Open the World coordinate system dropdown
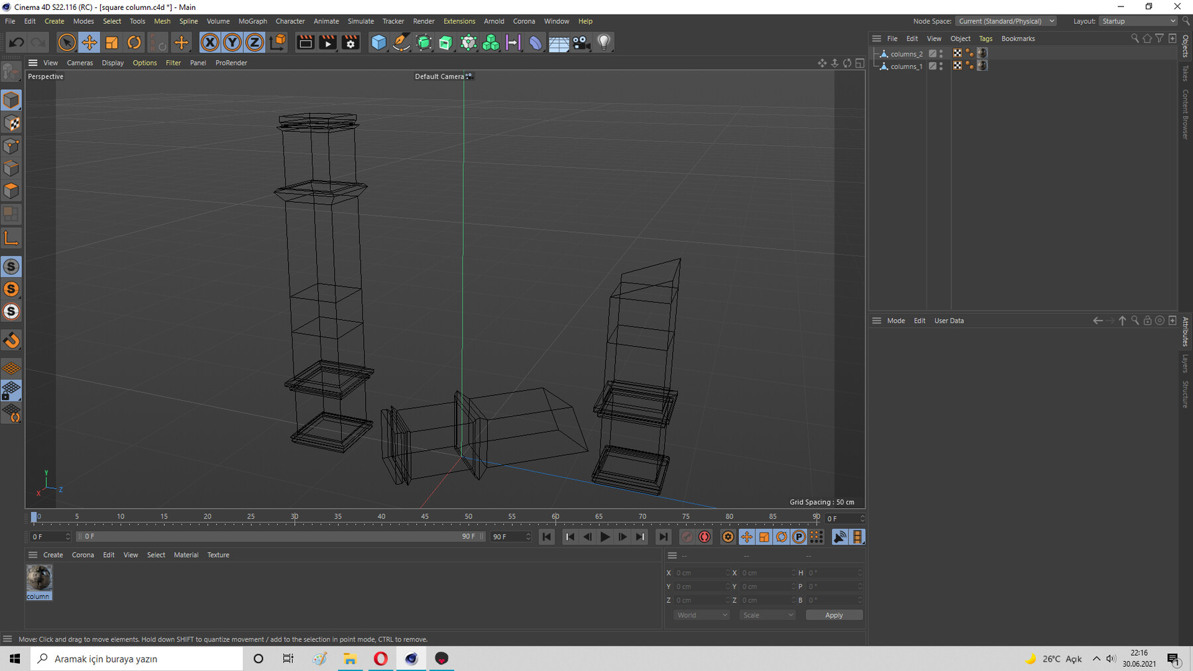Image resolution: width=1193 pixels, height=671 pixels. [x=701, y=615]
